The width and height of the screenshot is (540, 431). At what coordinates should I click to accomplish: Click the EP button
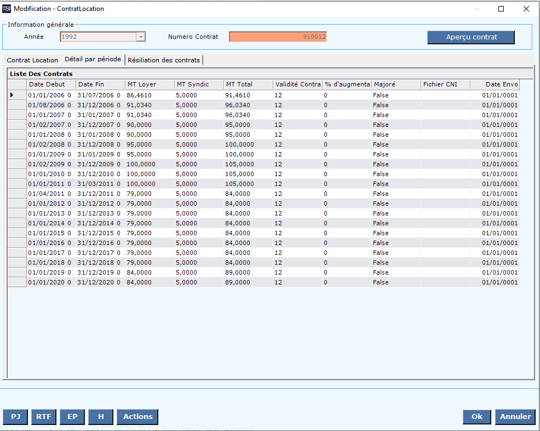point(72,417)
